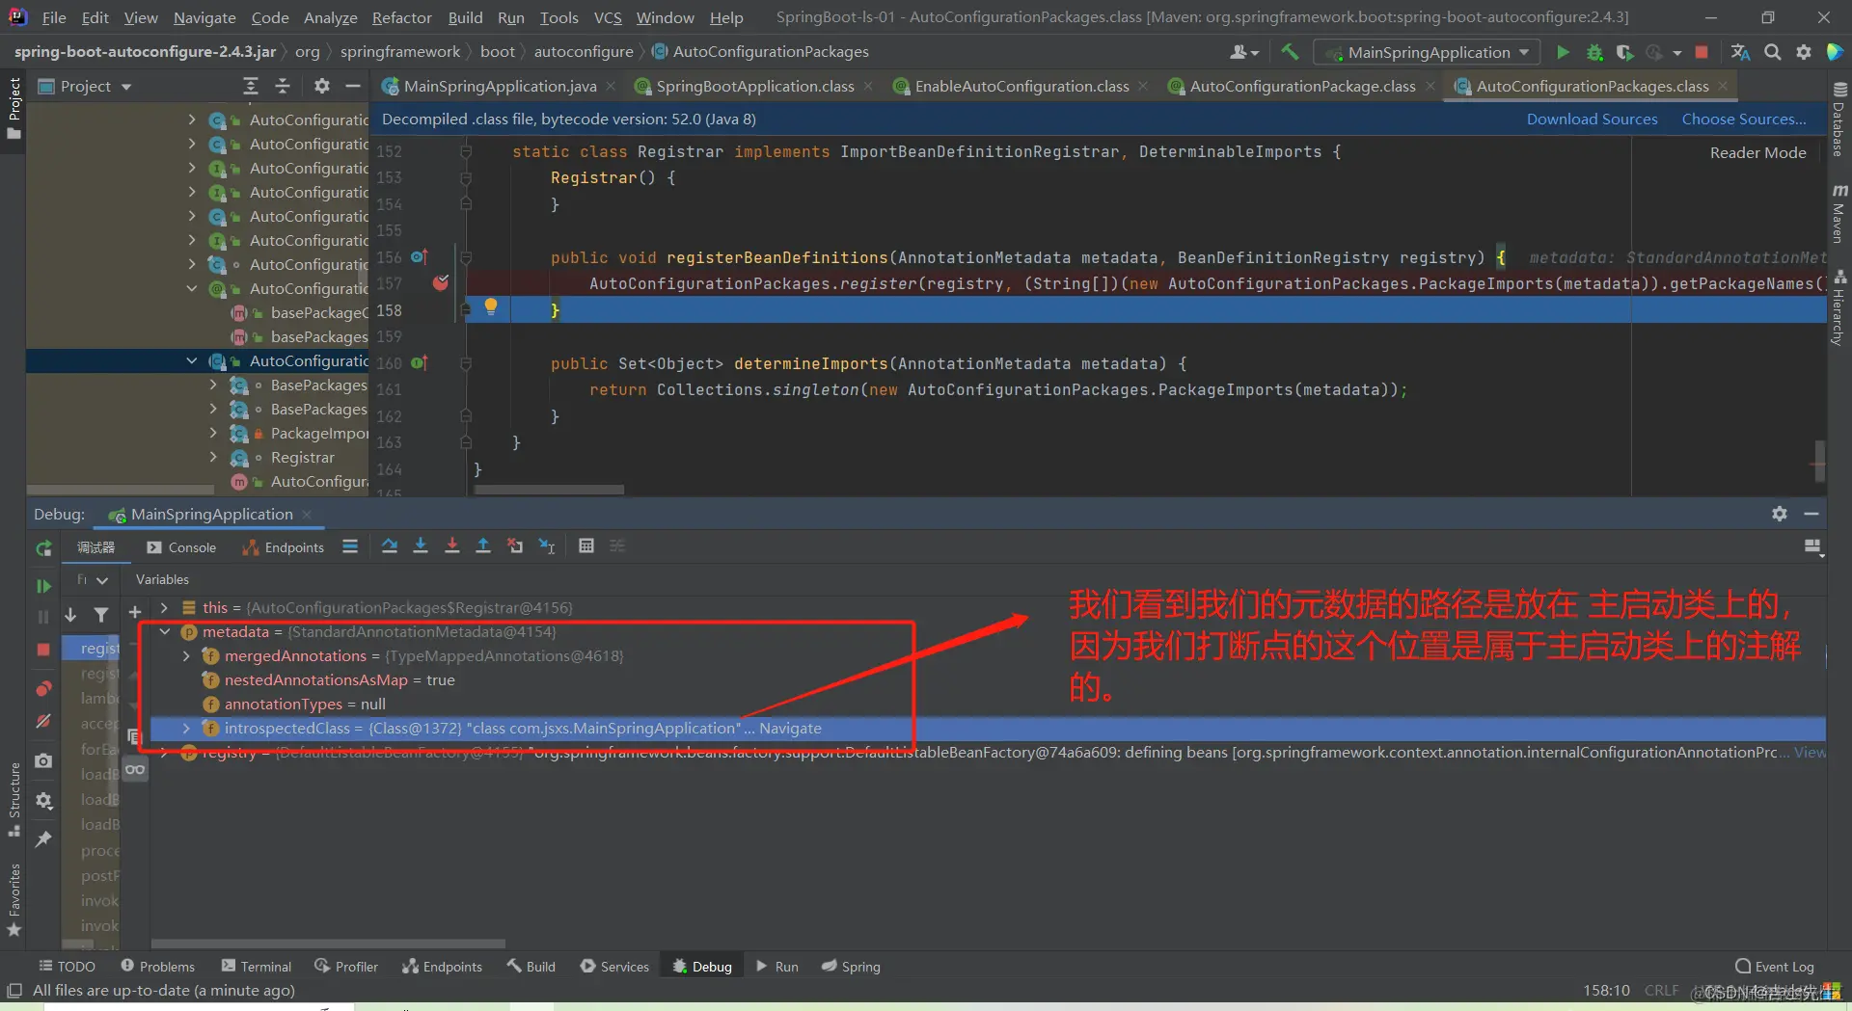The width and height of the screenshot is (1852, 1011).
Task: Open the Problems tool window
Action: 157,967
